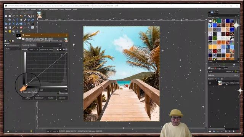Open the Canal Valor dropdown

tap(34, 49)
